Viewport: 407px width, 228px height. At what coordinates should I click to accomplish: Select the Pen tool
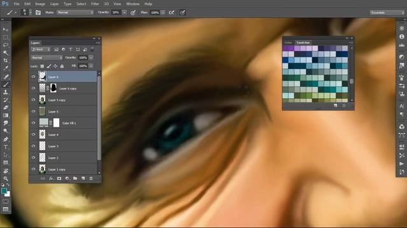pyautogui.click(x=6, y=139)
